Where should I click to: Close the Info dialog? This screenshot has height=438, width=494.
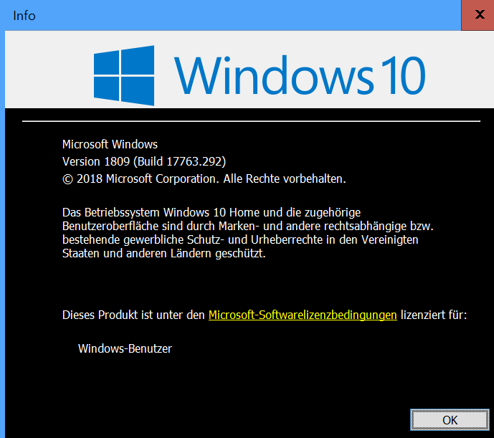478,15
